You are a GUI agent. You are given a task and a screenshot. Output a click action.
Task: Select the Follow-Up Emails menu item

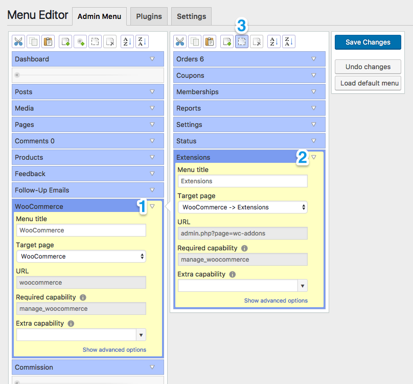[88, 190]
